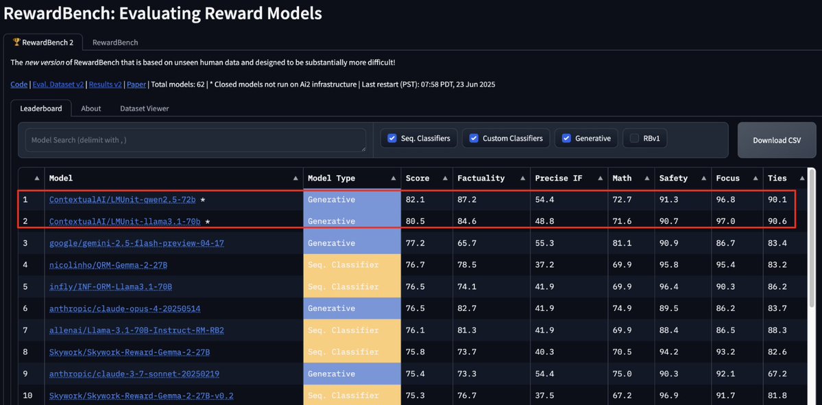Select Safety value 96.4 for INF-ORM

[x=668, y=287]
